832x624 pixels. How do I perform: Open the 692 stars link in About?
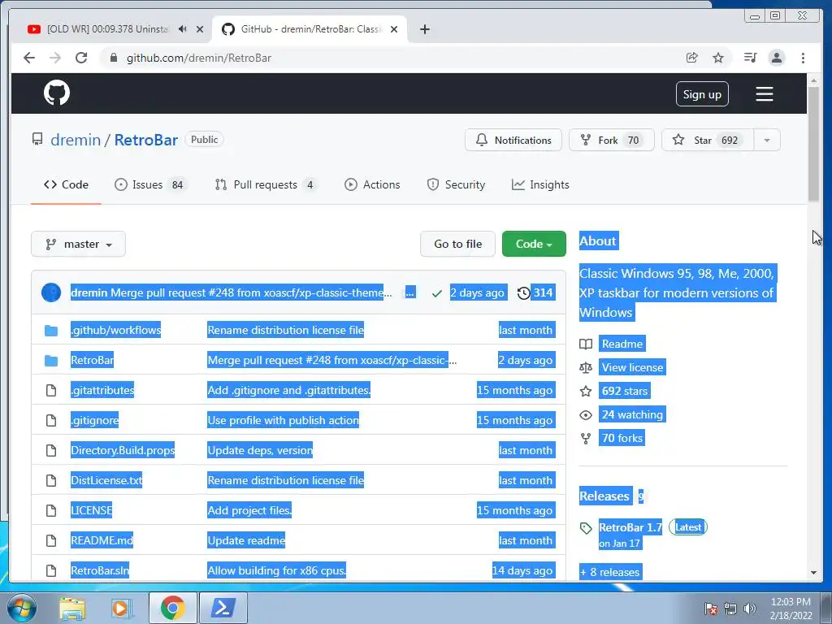(x=625, y=392)
